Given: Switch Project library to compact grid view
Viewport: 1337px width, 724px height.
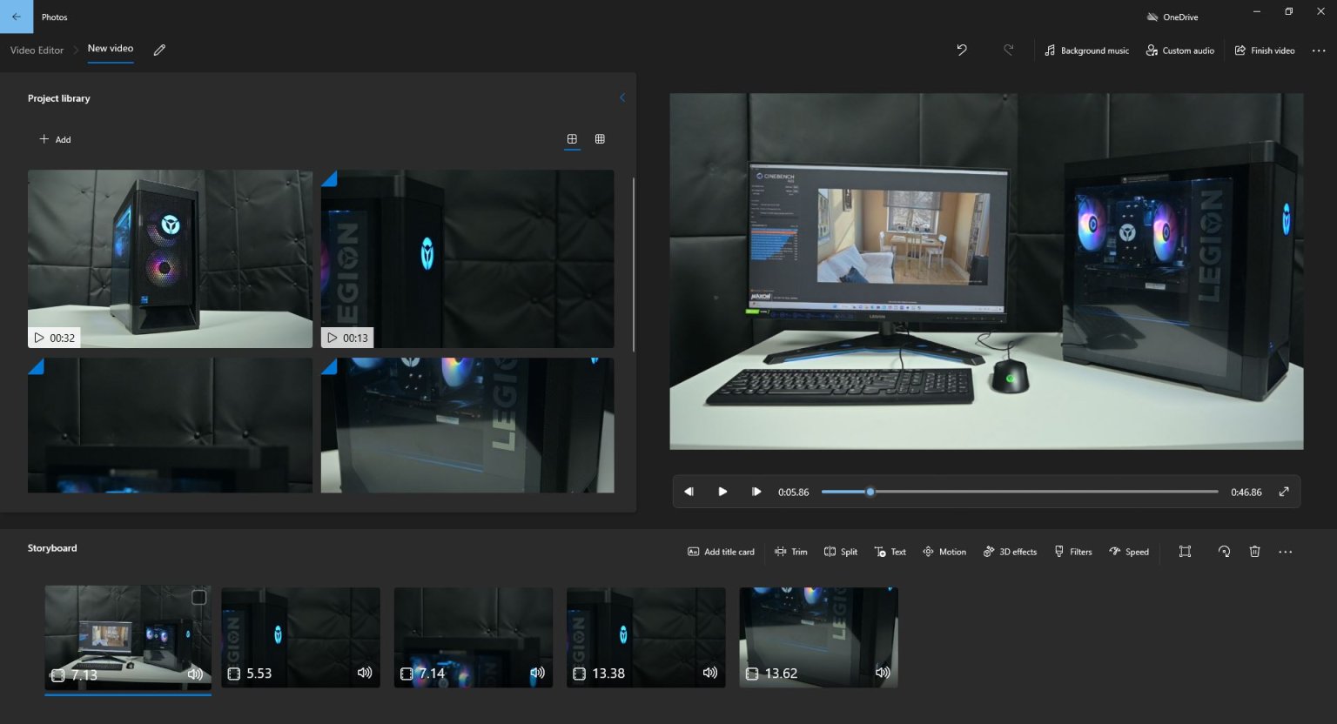Looking at the screenshot, I should [x=600, y=138].
